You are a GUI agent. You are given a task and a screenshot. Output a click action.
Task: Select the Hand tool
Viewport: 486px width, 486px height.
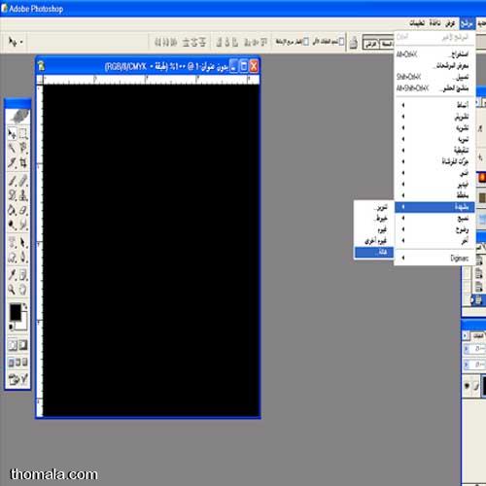pyautogui.click(x=23, y=289)
